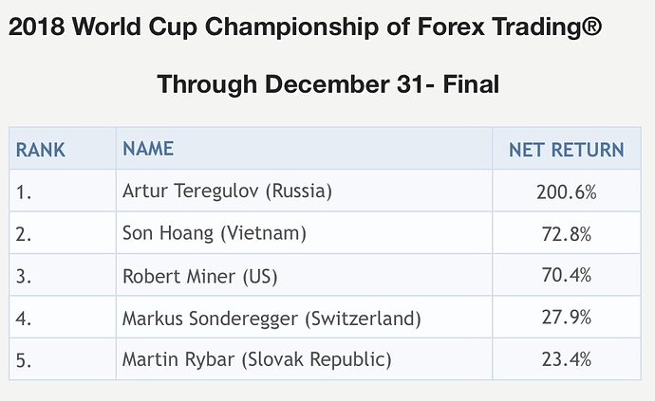Click rank number 4. cell
This screenshot has width=655, height=401.
pos(63,318)
